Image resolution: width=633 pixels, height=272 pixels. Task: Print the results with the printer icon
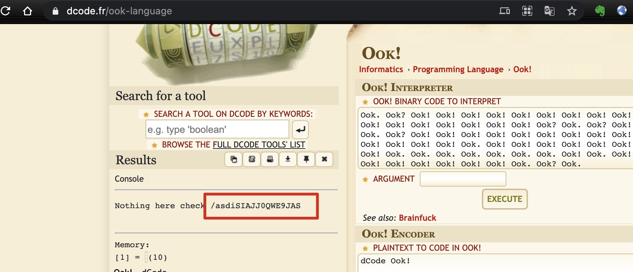point(270,159)
